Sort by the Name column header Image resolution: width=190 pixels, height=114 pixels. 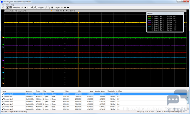click(13, 91)
